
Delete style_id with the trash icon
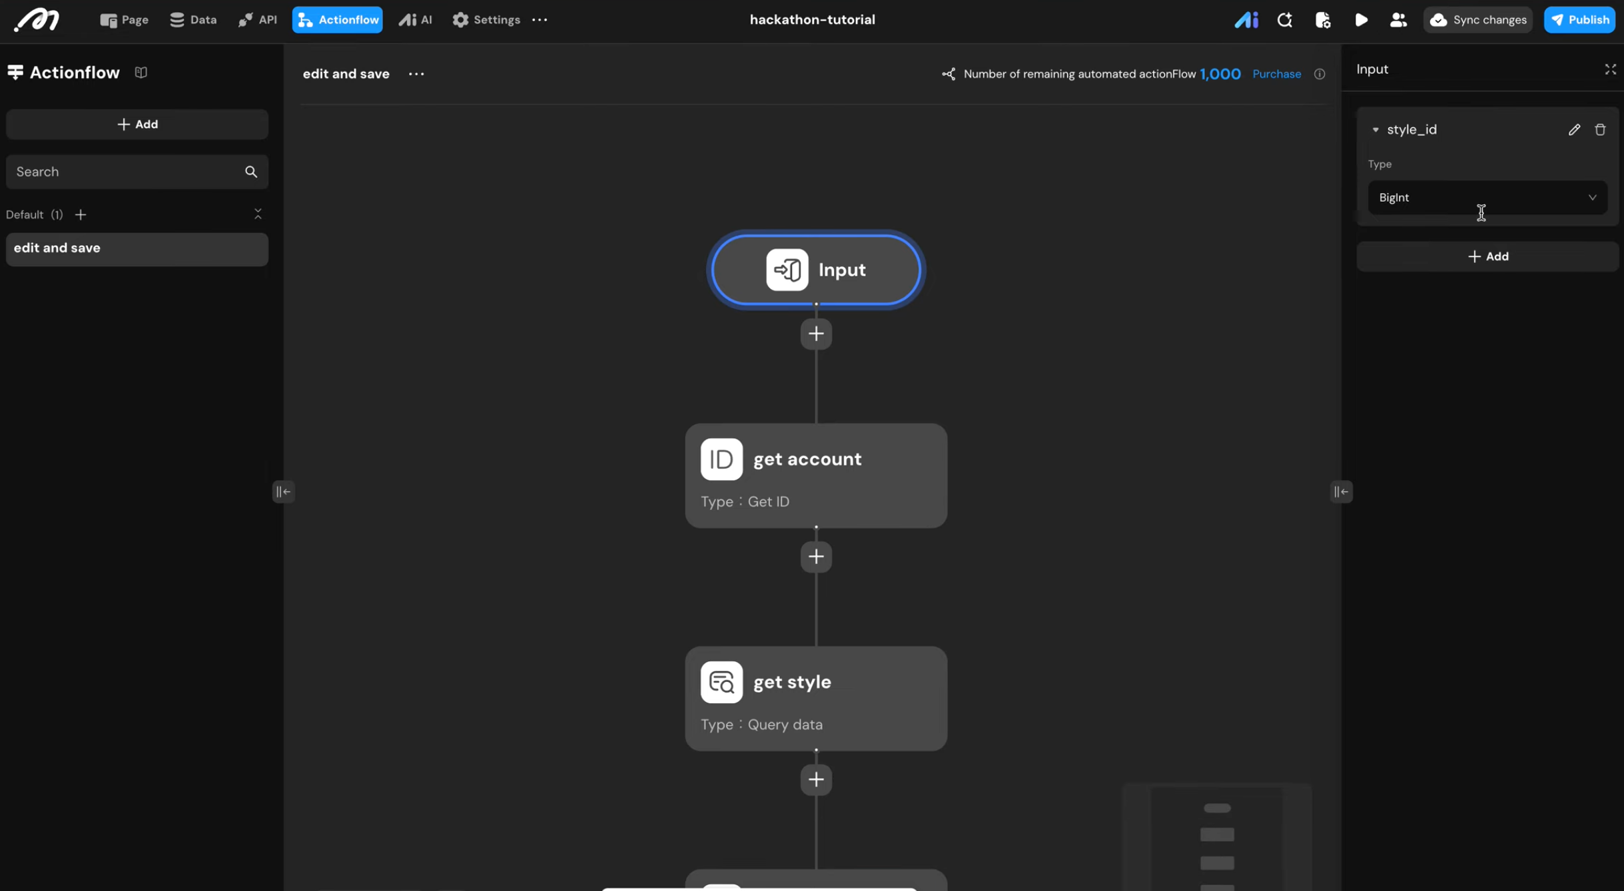(x=1600, y=130)
